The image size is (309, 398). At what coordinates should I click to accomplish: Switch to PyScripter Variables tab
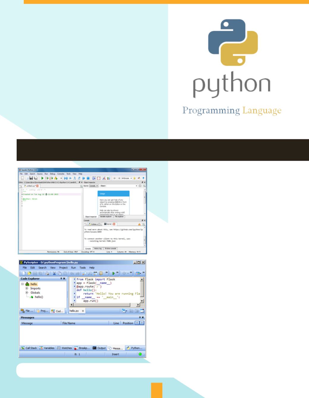point(47,348)
